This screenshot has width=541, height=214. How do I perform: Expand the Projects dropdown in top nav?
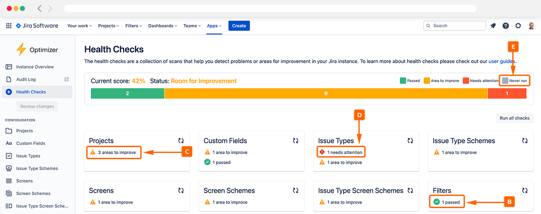click(108, 26)
